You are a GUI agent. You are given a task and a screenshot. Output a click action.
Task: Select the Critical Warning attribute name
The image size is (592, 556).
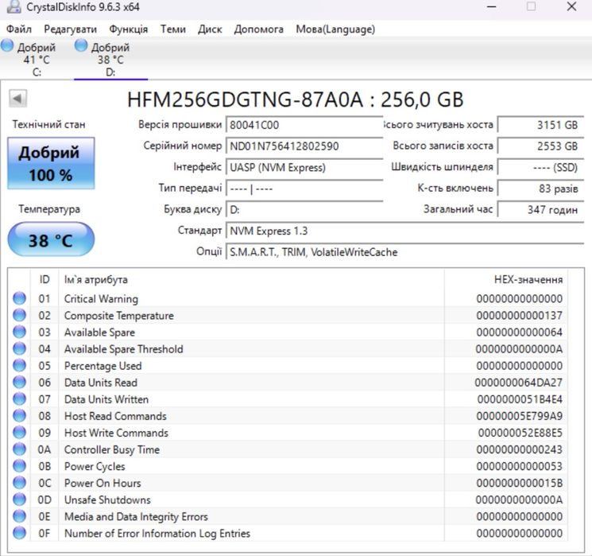pos(101,298)
